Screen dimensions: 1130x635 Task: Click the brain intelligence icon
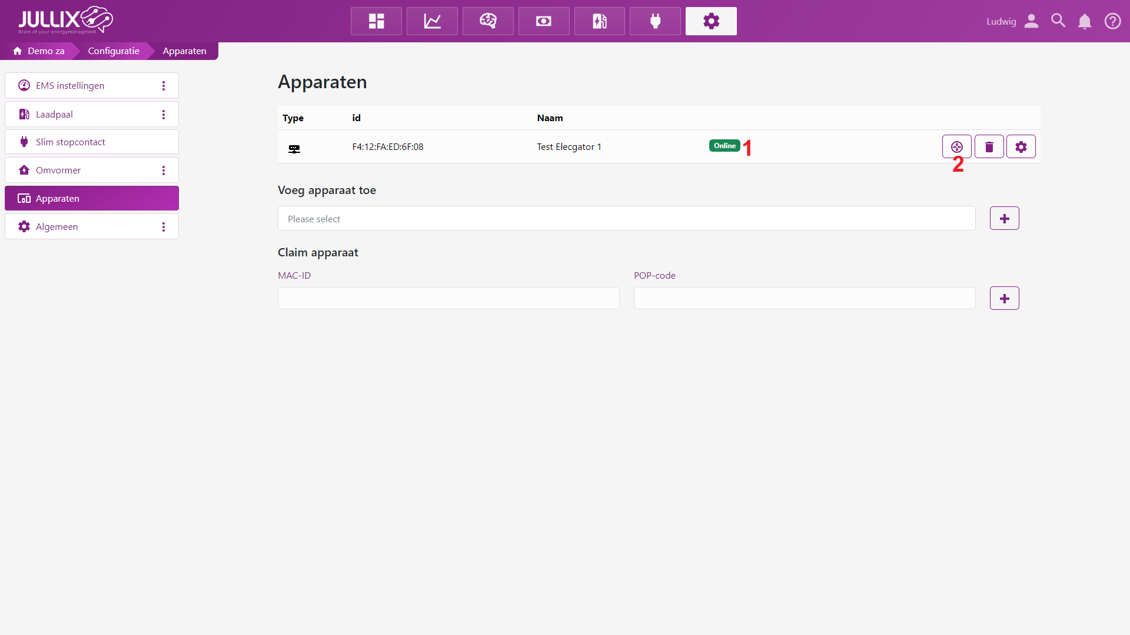point(488,21)
